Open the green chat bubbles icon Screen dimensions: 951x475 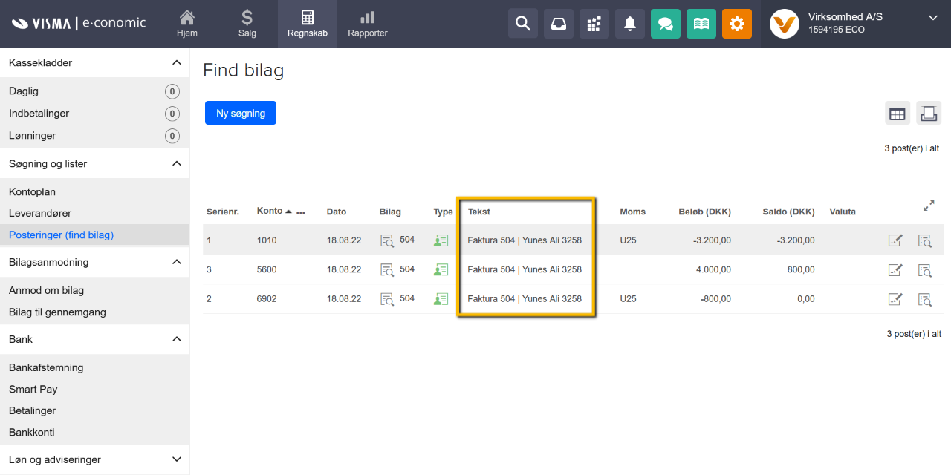coord(665,24)
